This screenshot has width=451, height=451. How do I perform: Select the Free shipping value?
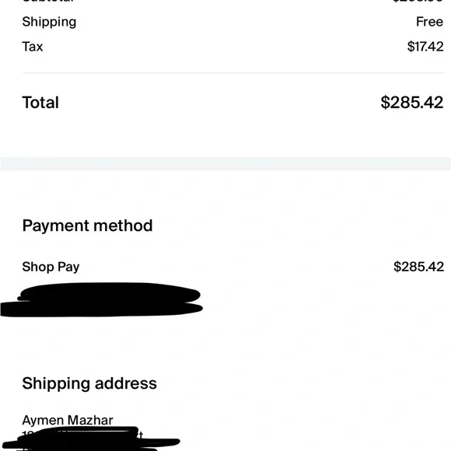(429, 22)
